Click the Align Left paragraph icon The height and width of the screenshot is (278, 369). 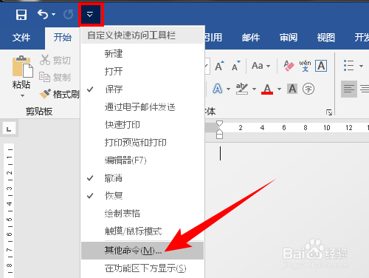[349, 89]
